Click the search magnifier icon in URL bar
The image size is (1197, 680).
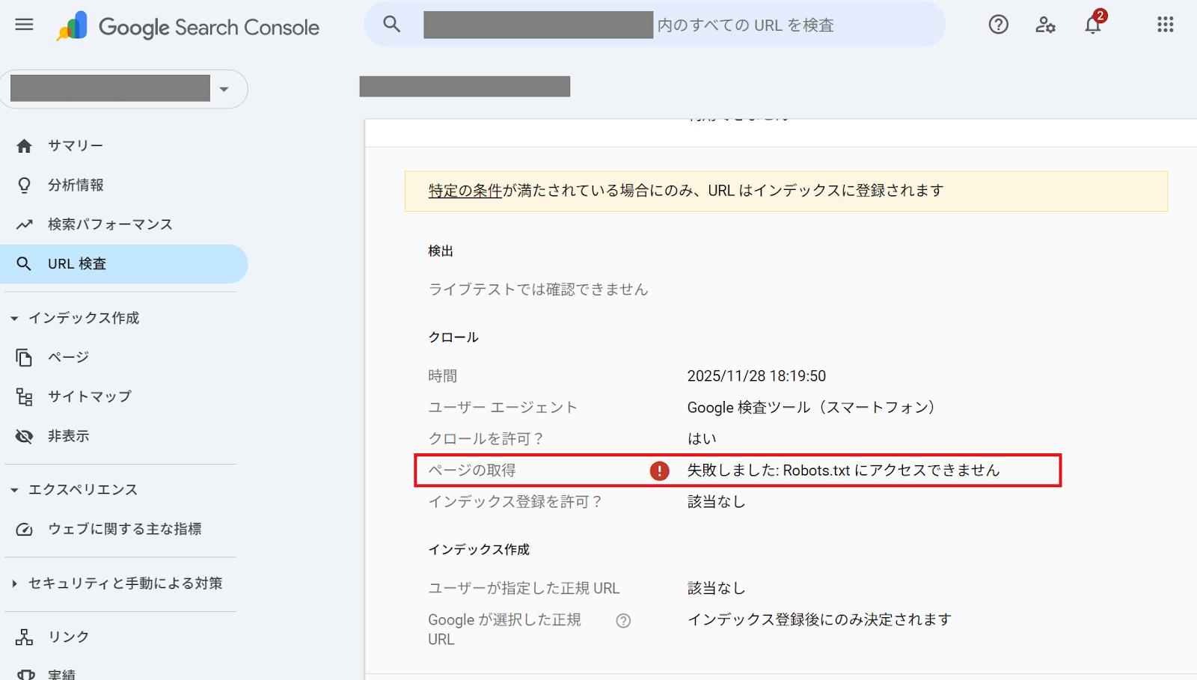(x=392, y=24)
